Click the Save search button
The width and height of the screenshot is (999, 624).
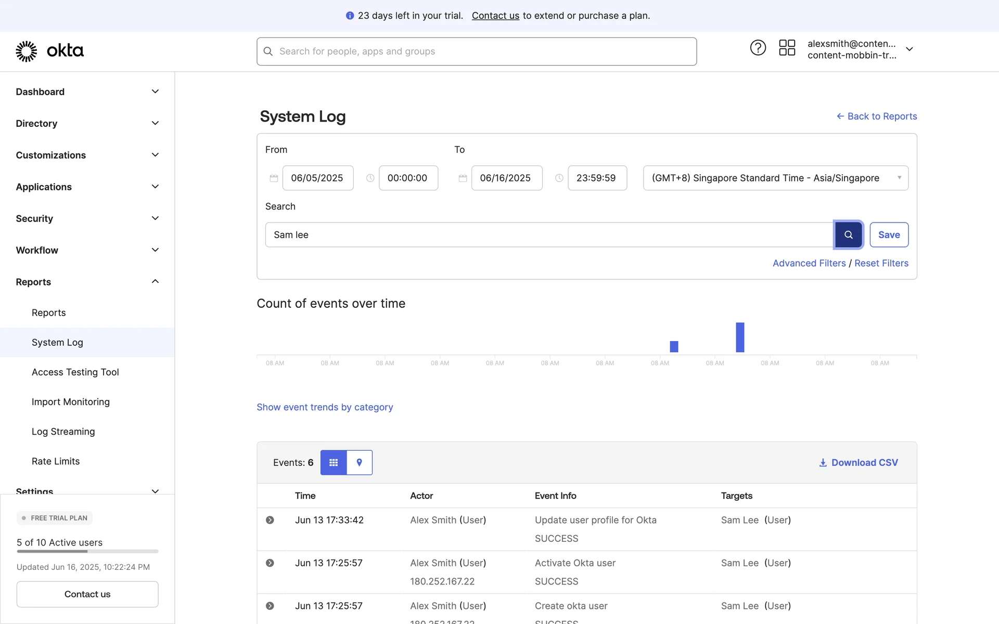[889, 235]
